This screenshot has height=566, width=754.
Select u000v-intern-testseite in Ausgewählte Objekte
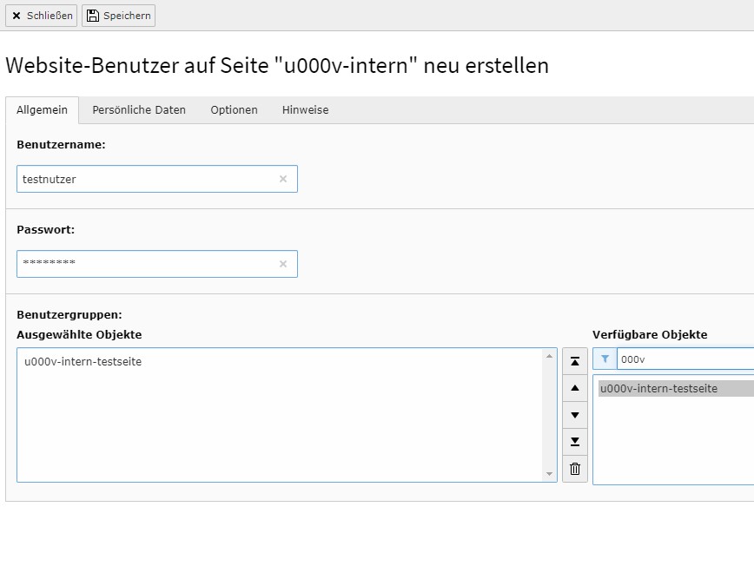pyautogui.click(x=83, y=362)
